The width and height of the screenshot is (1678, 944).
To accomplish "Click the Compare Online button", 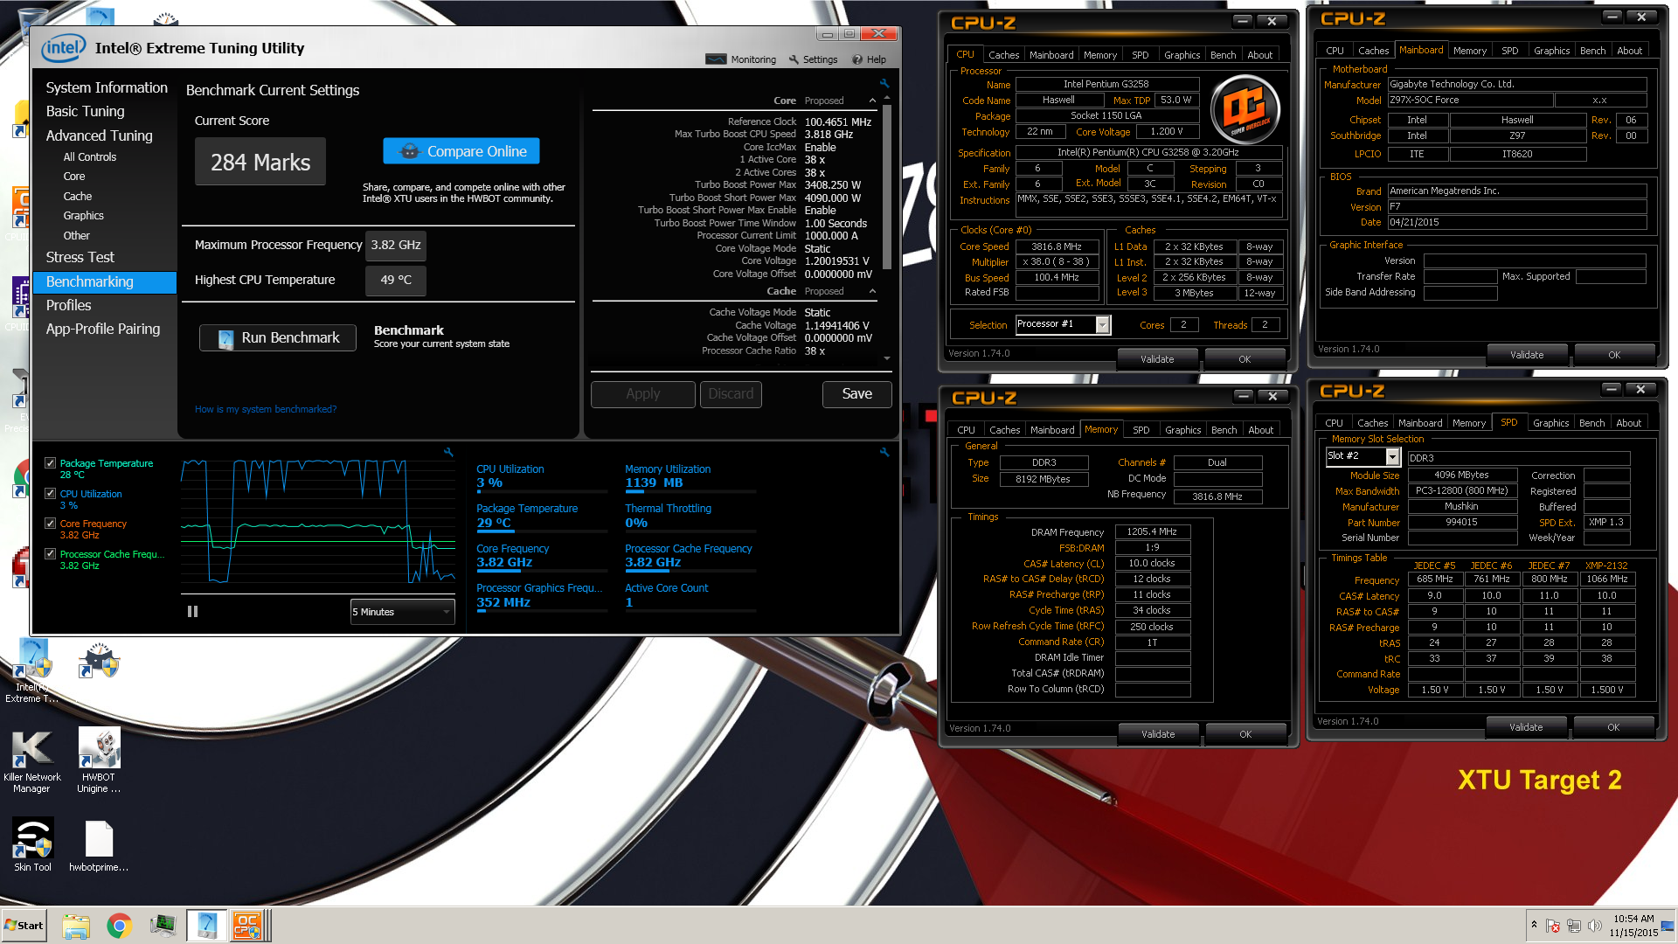I will coord(461,151).
